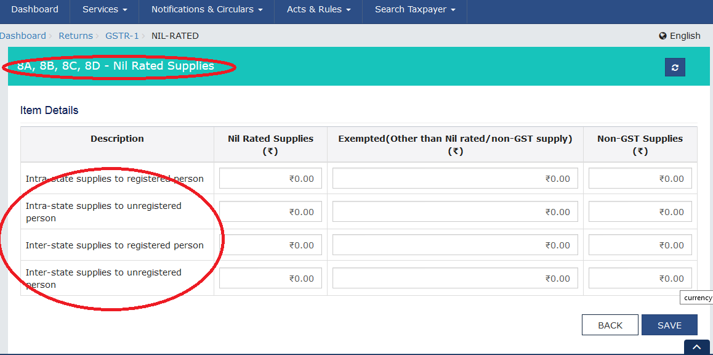The width and height of the screenshot is (713, 355).
Task: Select Non-GST field for inter-state registered supplies
Action: 640,245
